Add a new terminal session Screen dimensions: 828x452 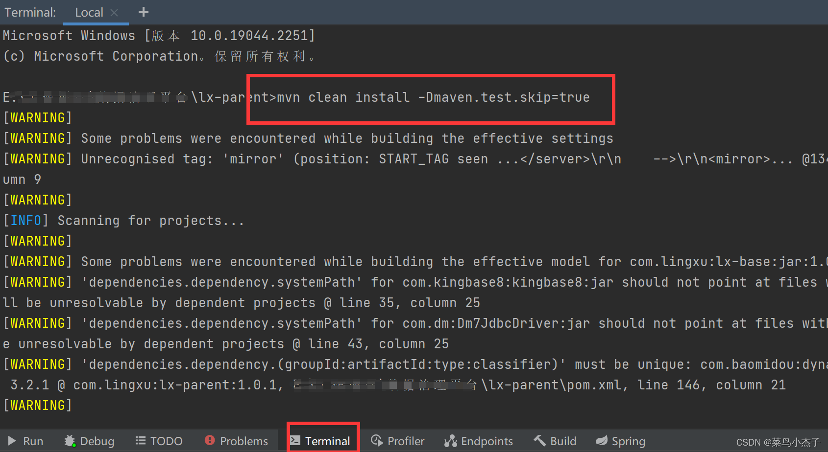tap(143, 12)
